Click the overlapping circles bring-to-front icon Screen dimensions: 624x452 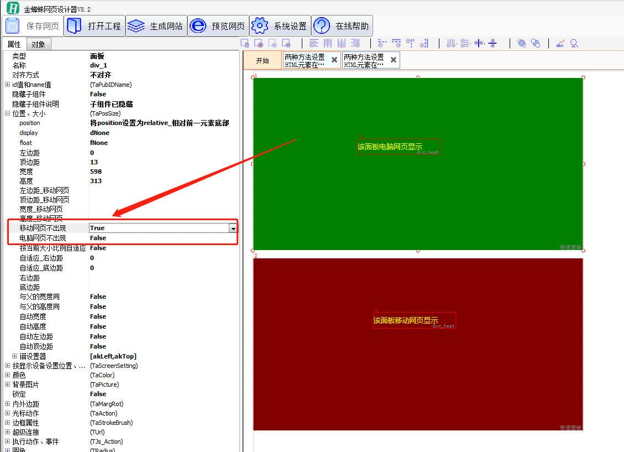[521, 43]
